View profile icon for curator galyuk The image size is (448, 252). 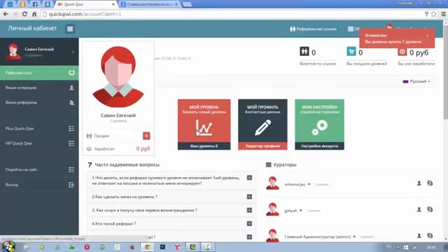click(419, 209)
